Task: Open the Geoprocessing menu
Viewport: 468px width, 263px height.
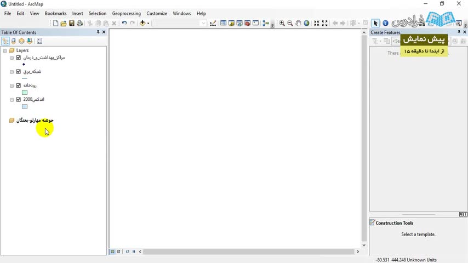Action: coord(126,14)
